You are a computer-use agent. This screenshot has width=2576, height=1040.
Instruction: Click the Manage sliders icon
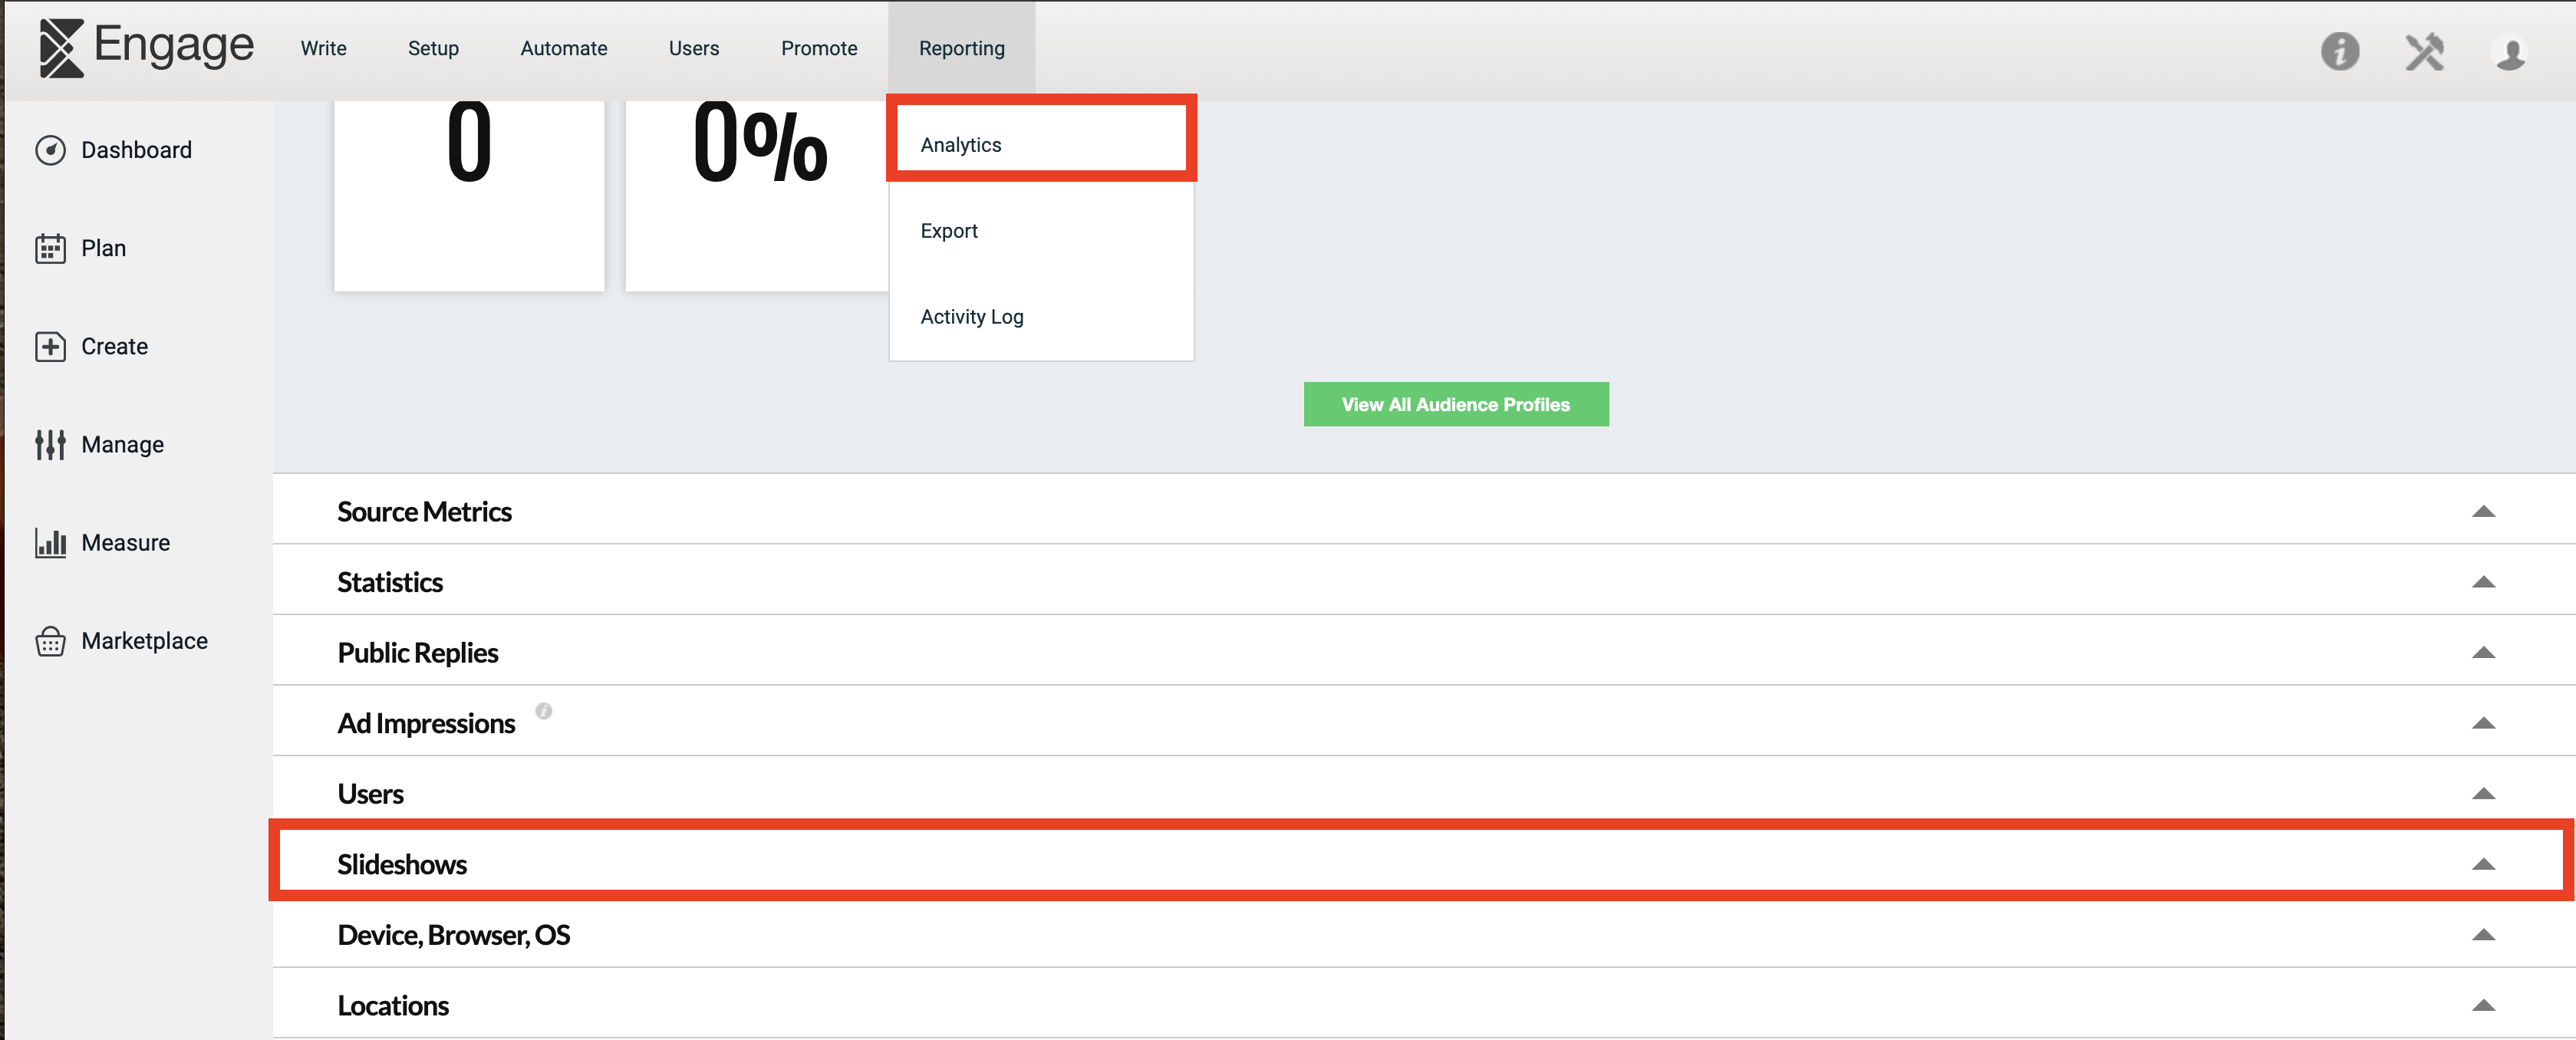[x=50, y=444]
